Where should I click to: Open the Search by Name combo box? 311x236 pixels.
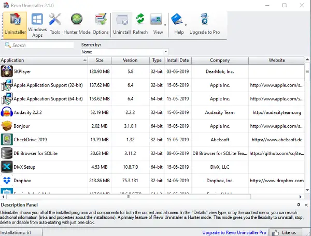124,52
